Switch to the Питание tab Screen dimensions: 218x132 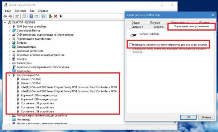(x=155, y=23)
